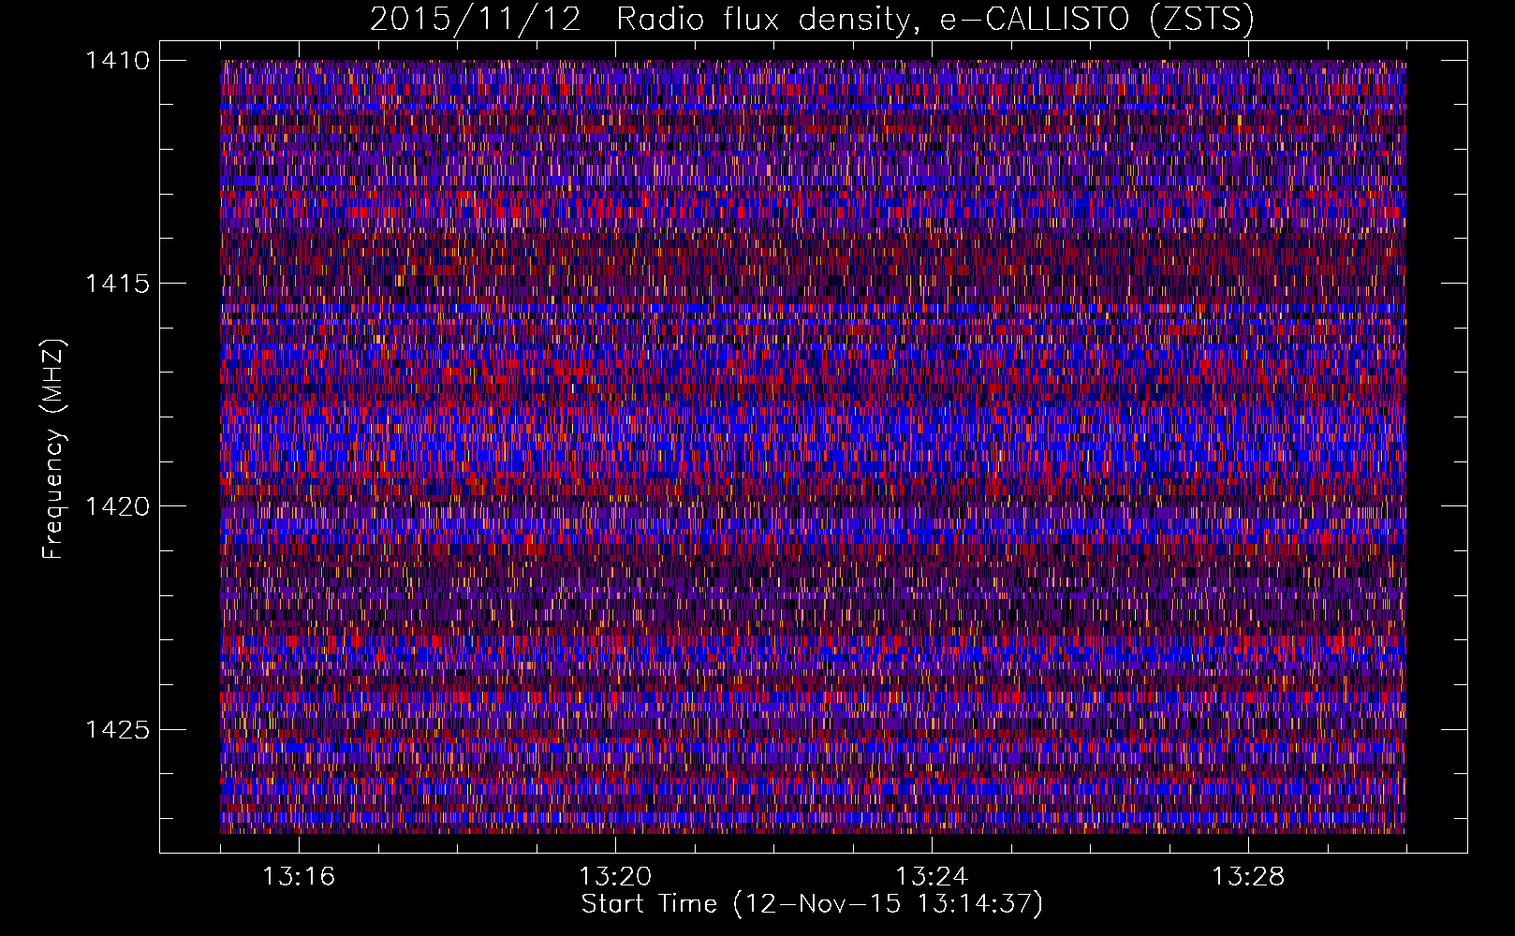Click the 13:20 time tick label
Screen dimensions: 1515x936
tap(615, 877)
